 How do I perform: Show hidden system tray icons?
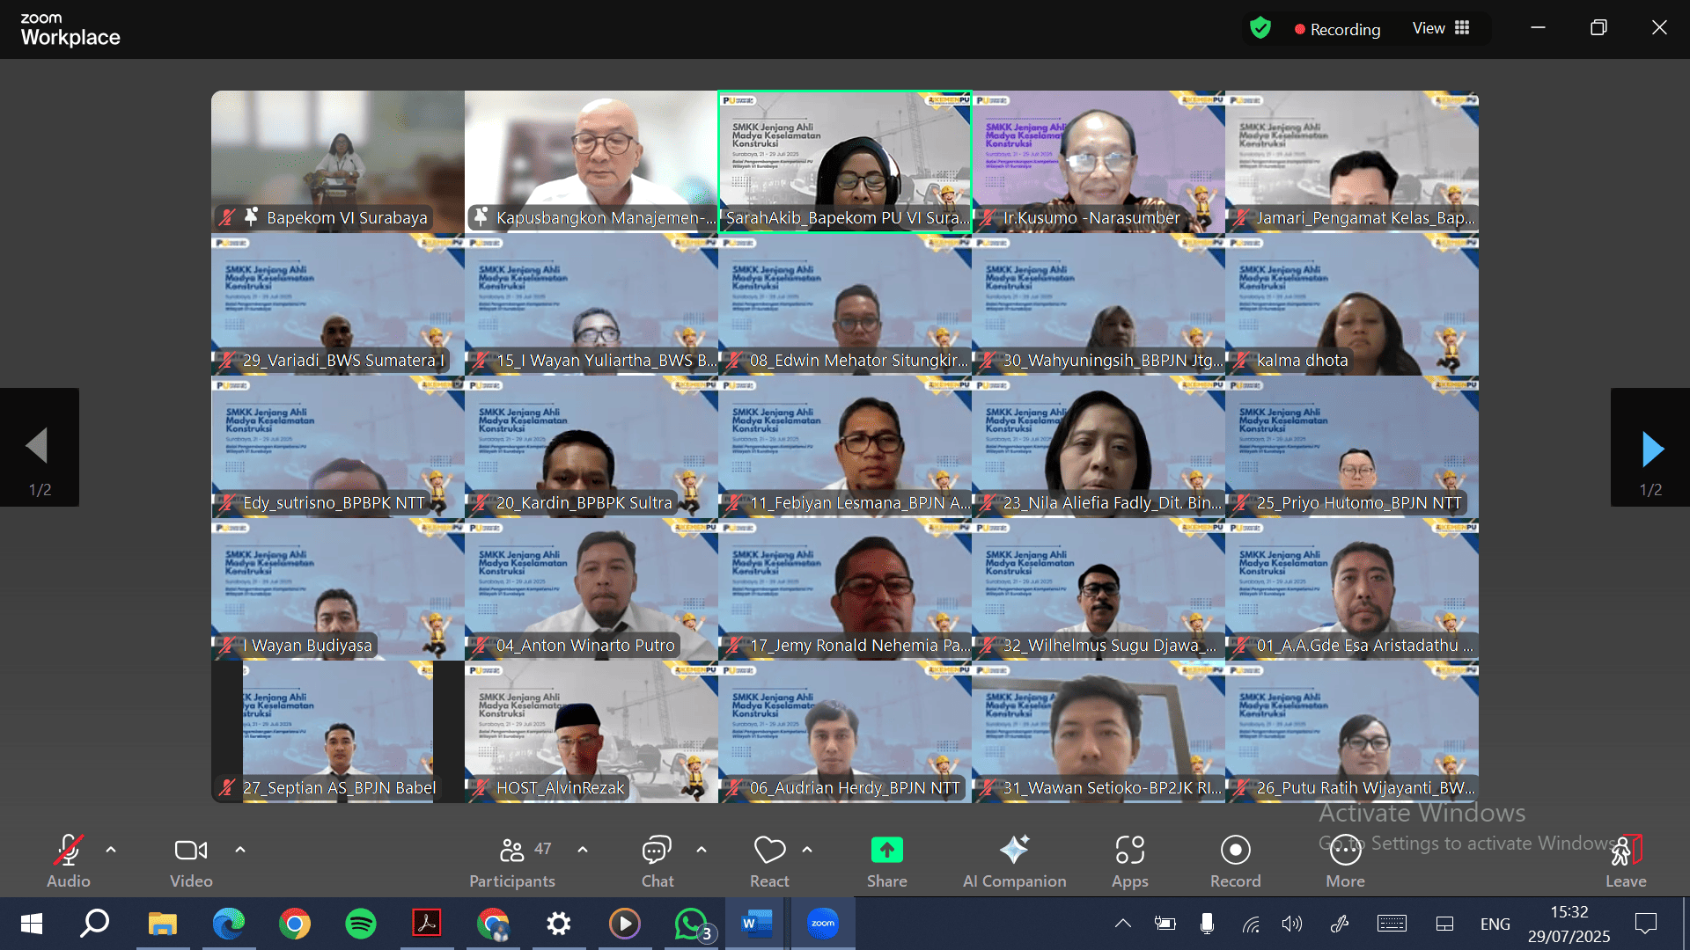(1123, 924)
